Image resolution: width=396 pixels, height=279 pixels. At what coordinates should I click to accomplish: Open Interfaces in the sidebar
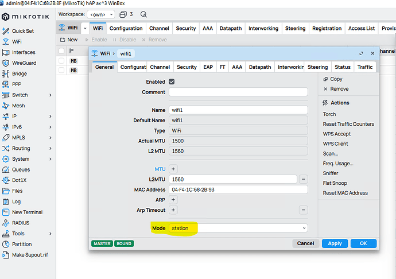[18, 52]
